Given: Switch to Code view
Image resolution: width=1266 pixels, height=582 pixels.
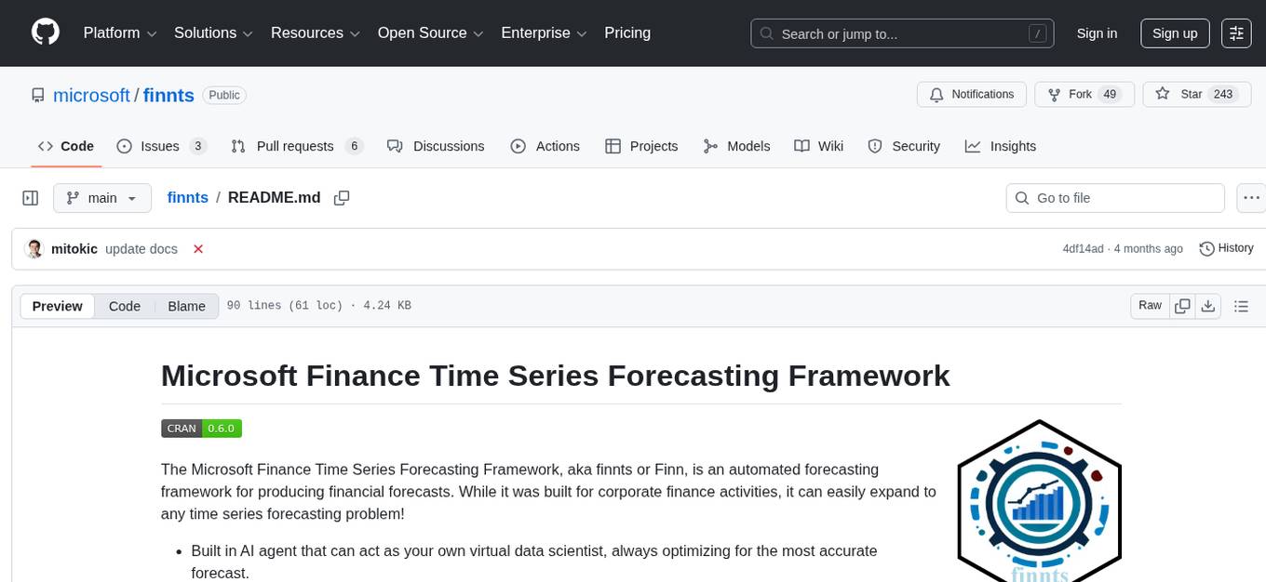Looking at the screenshot, I should coord(125,306).
